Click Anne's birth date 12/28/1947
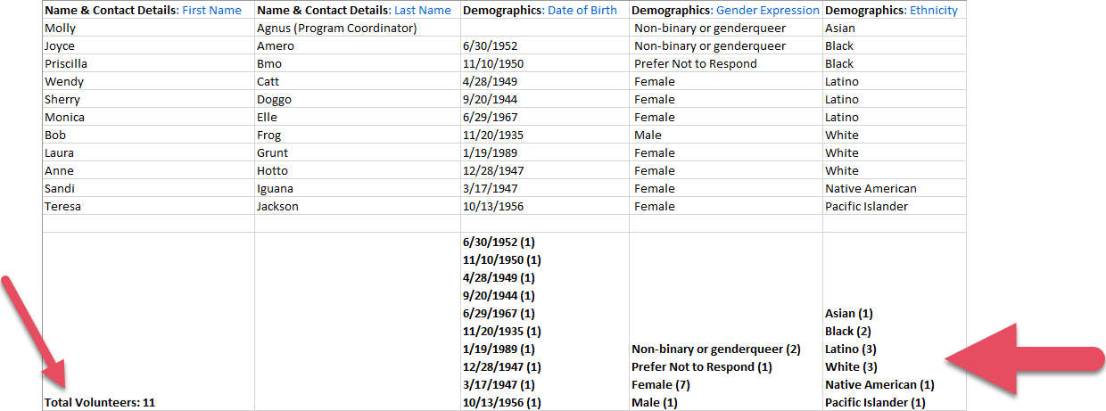Image resolution: width=1106 pixels, height=411 pixels. point(545,170)
